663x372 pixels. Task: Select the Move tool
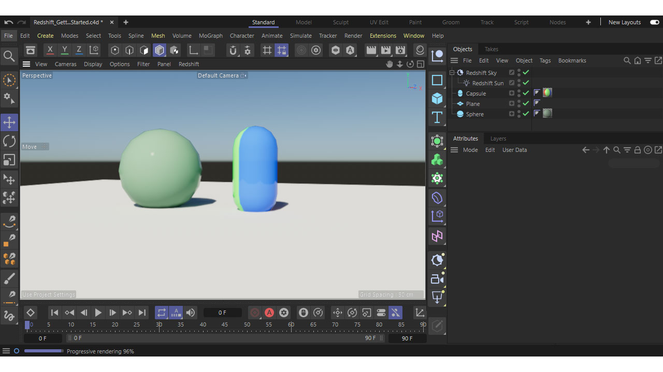coord(9,122)
